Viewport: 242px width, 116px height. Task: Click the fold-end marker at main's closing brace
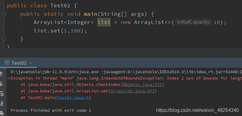coord(4,39)
